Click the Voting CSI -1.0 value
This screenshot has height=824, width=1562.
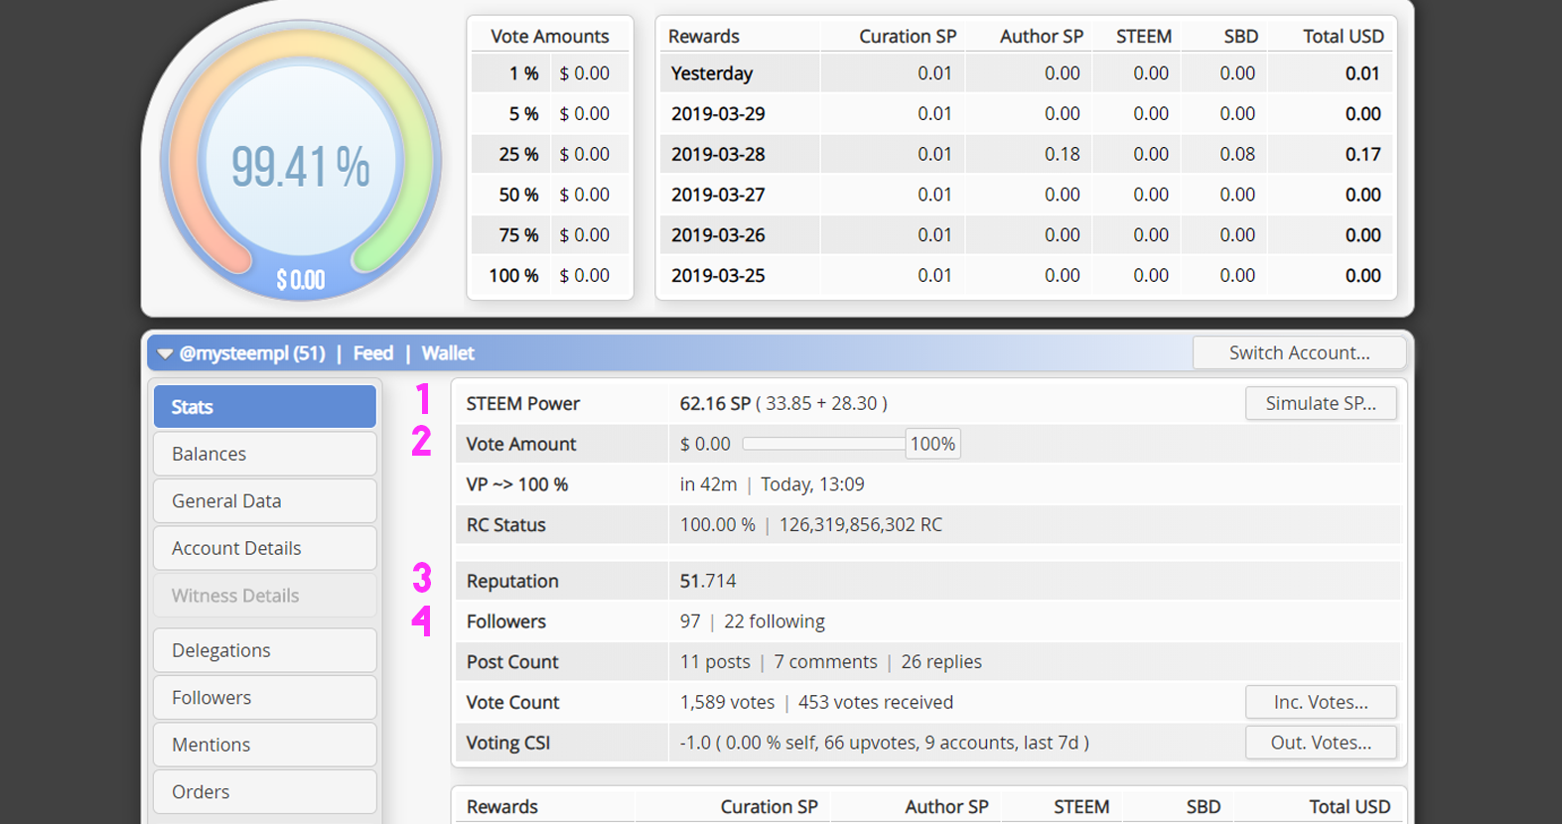coord(695,743)
